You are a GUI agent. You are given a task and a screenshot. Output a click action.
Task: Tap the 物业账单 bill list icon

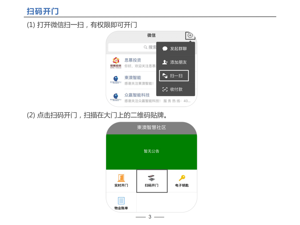[121, 201]
